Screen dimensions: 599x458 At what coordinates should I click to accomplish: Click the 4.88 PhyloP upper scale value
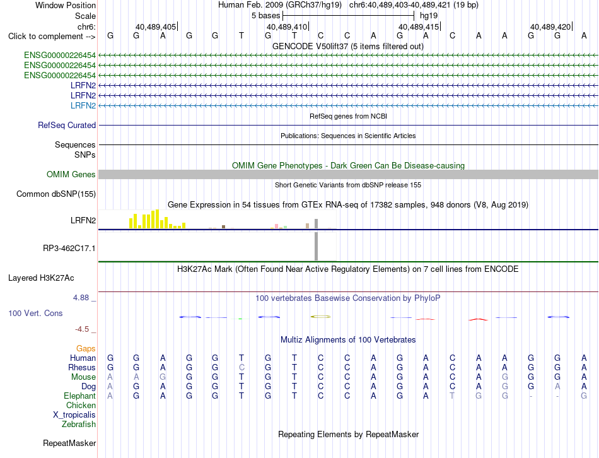[81, 297]
